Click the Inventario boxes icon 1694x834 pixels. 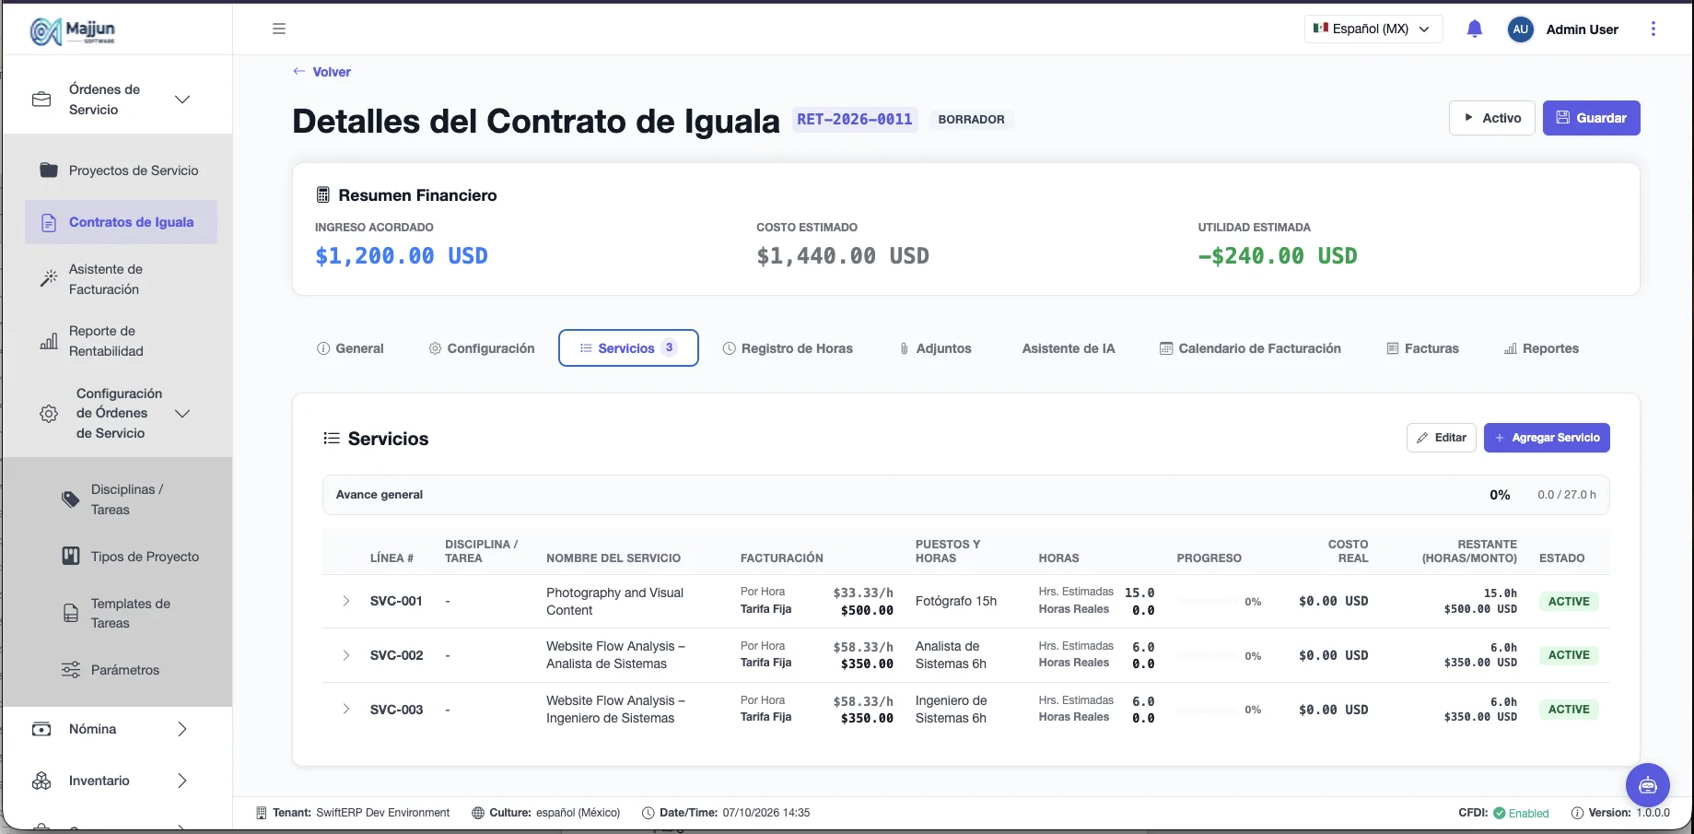pos(41,781)
